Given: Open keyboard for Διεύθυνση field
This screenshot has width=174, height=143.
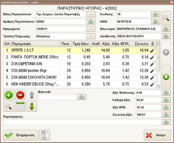Looking at the screenshot, I should [166, 36].
